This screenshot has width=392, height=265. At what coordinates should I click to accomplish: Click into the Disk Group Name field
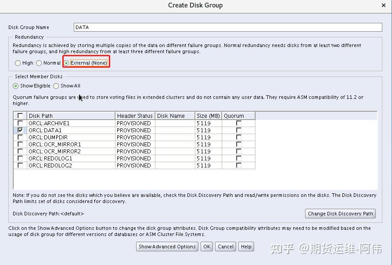176,27
